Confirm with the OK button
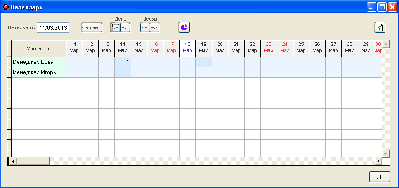Image resolution: width=399 pixels, height=188 pixels. [379, 177]
